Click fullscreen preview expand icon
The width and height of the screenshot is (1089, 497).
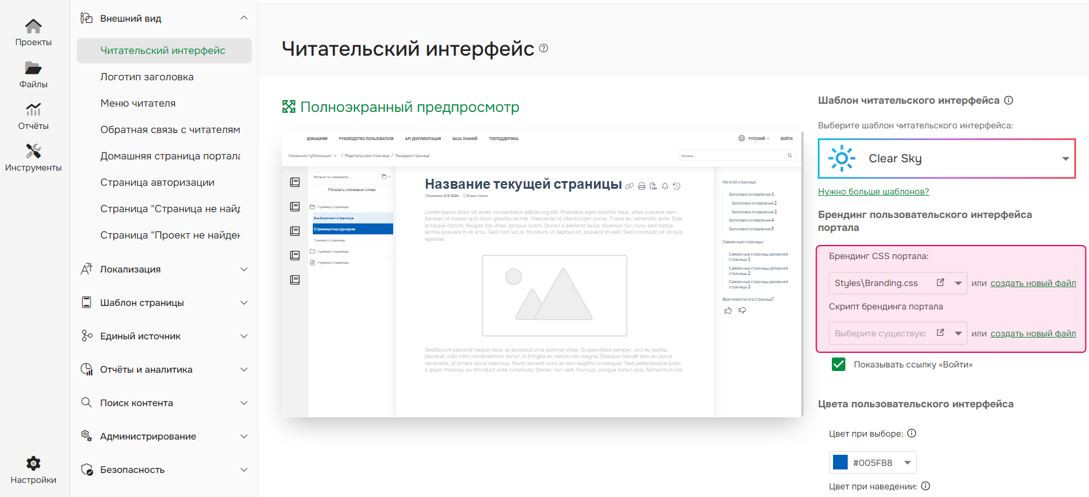[x=289, y=107]
